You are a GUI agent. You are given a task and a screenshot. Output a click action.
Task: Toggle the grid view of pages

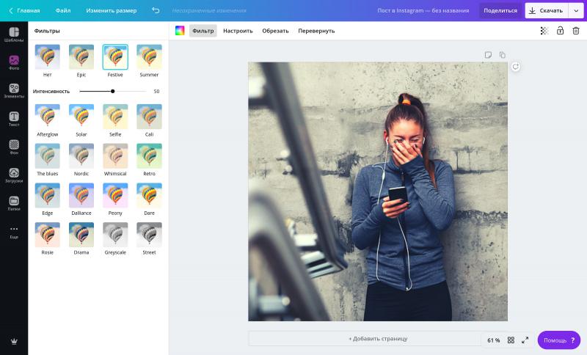pos(511,340)
